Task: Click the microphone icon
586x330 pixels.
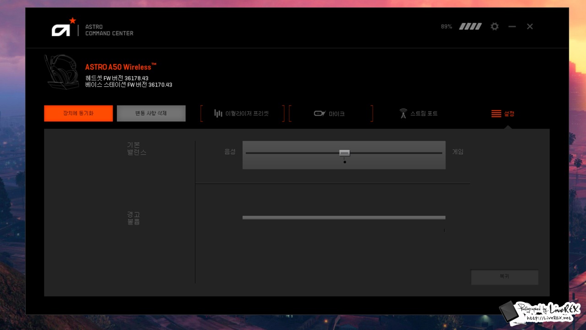Action: pyautogui.click(x=320, y=113)
